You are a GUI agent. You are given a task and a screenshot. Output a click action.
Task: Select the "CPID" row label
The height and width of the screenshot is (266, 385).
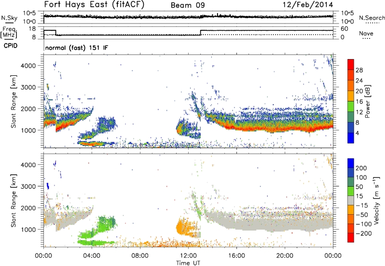pyautogui.click(x=11, y=46)
